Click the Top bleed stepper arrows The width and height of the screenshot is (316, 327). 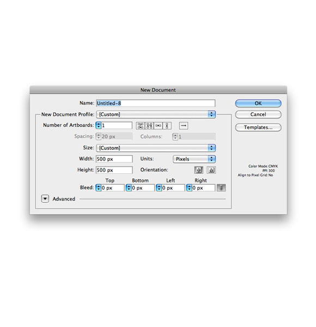98,187
